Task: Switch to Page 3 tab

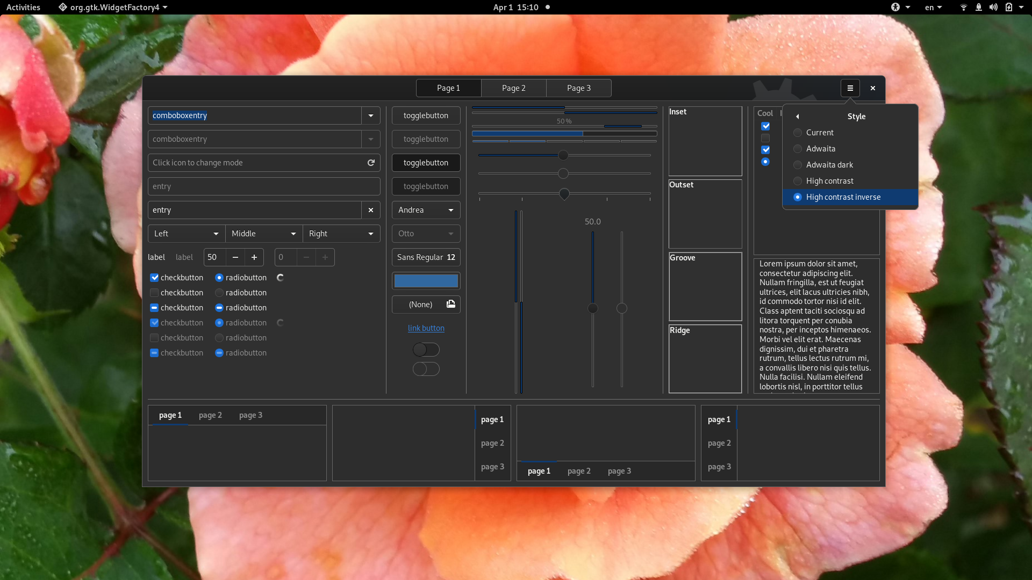Action: [x=578, y=88]
